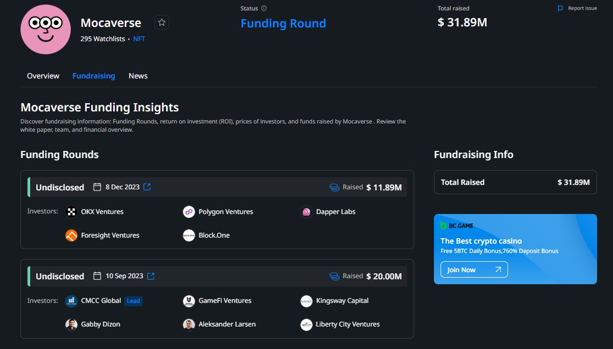Open GameFi Ventures investor page
Viewport: 613px width, 349px height.
pyautogui.click(x=225, y=301)
